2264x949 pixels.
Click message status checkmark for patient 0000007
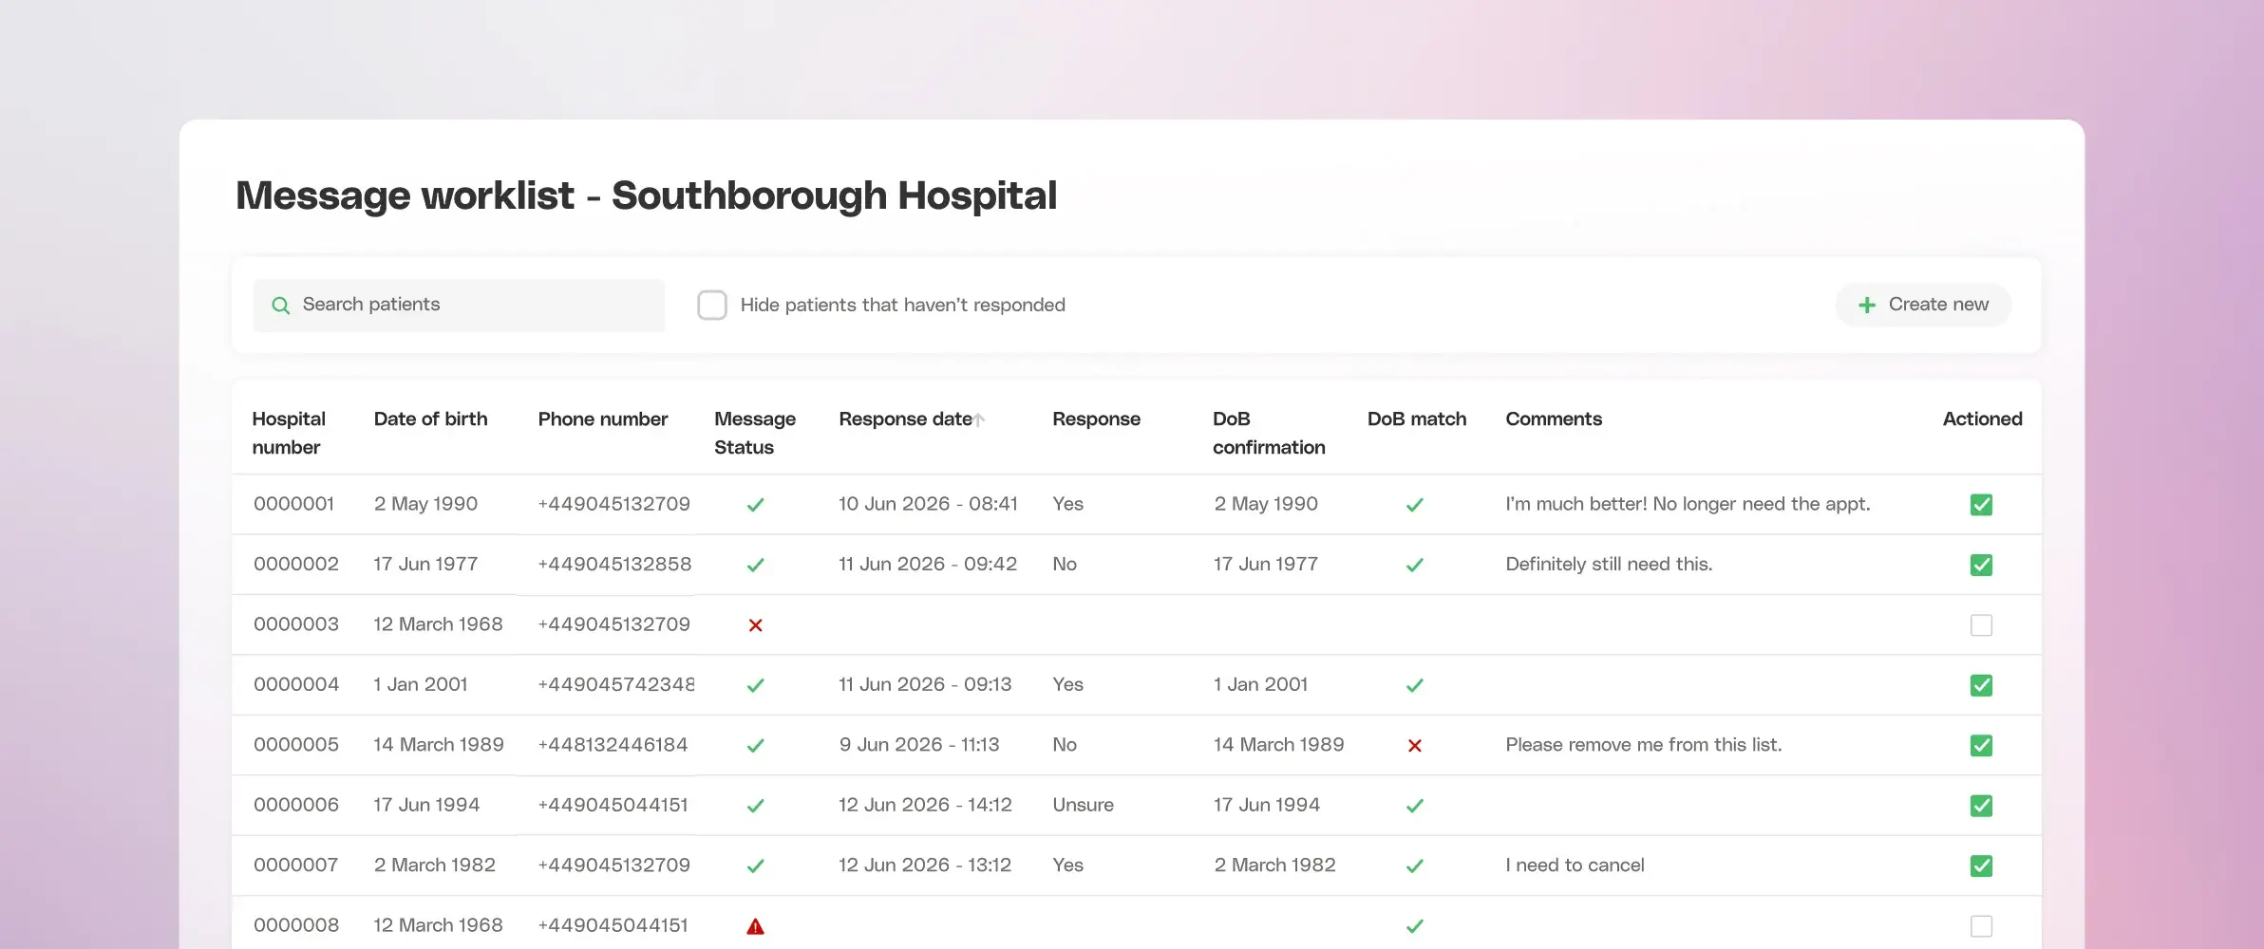[x=755, y=865]
